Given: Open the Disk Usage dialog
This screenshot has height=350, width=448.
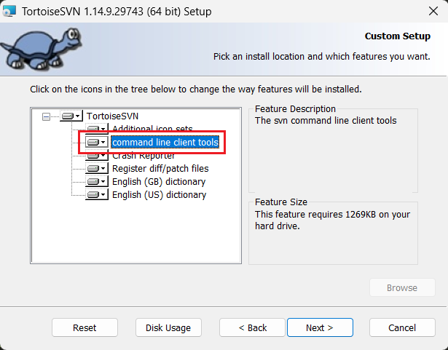Looking at the screenshot, I should tap(168, 328).
